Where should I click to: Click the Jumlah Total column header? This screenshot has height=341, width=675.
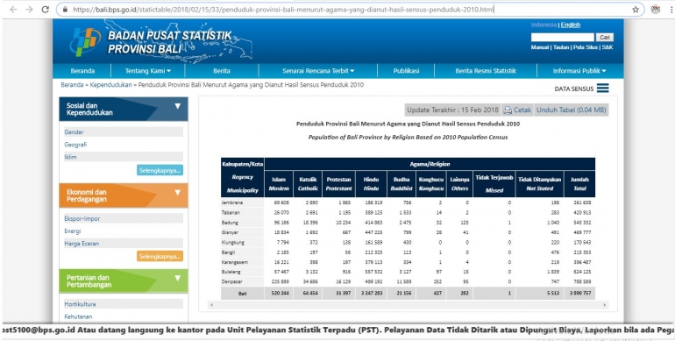[x=579, y=184]
